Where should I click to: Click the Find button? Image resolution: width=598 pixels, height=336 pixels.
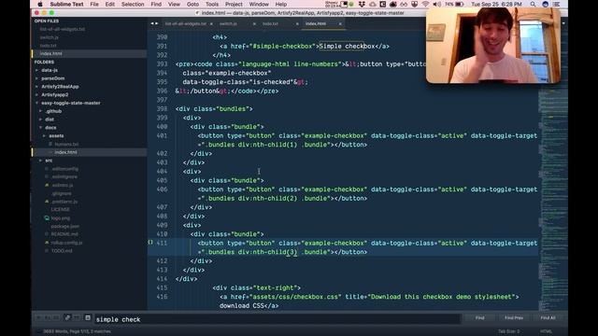click(x=479, y=317)
